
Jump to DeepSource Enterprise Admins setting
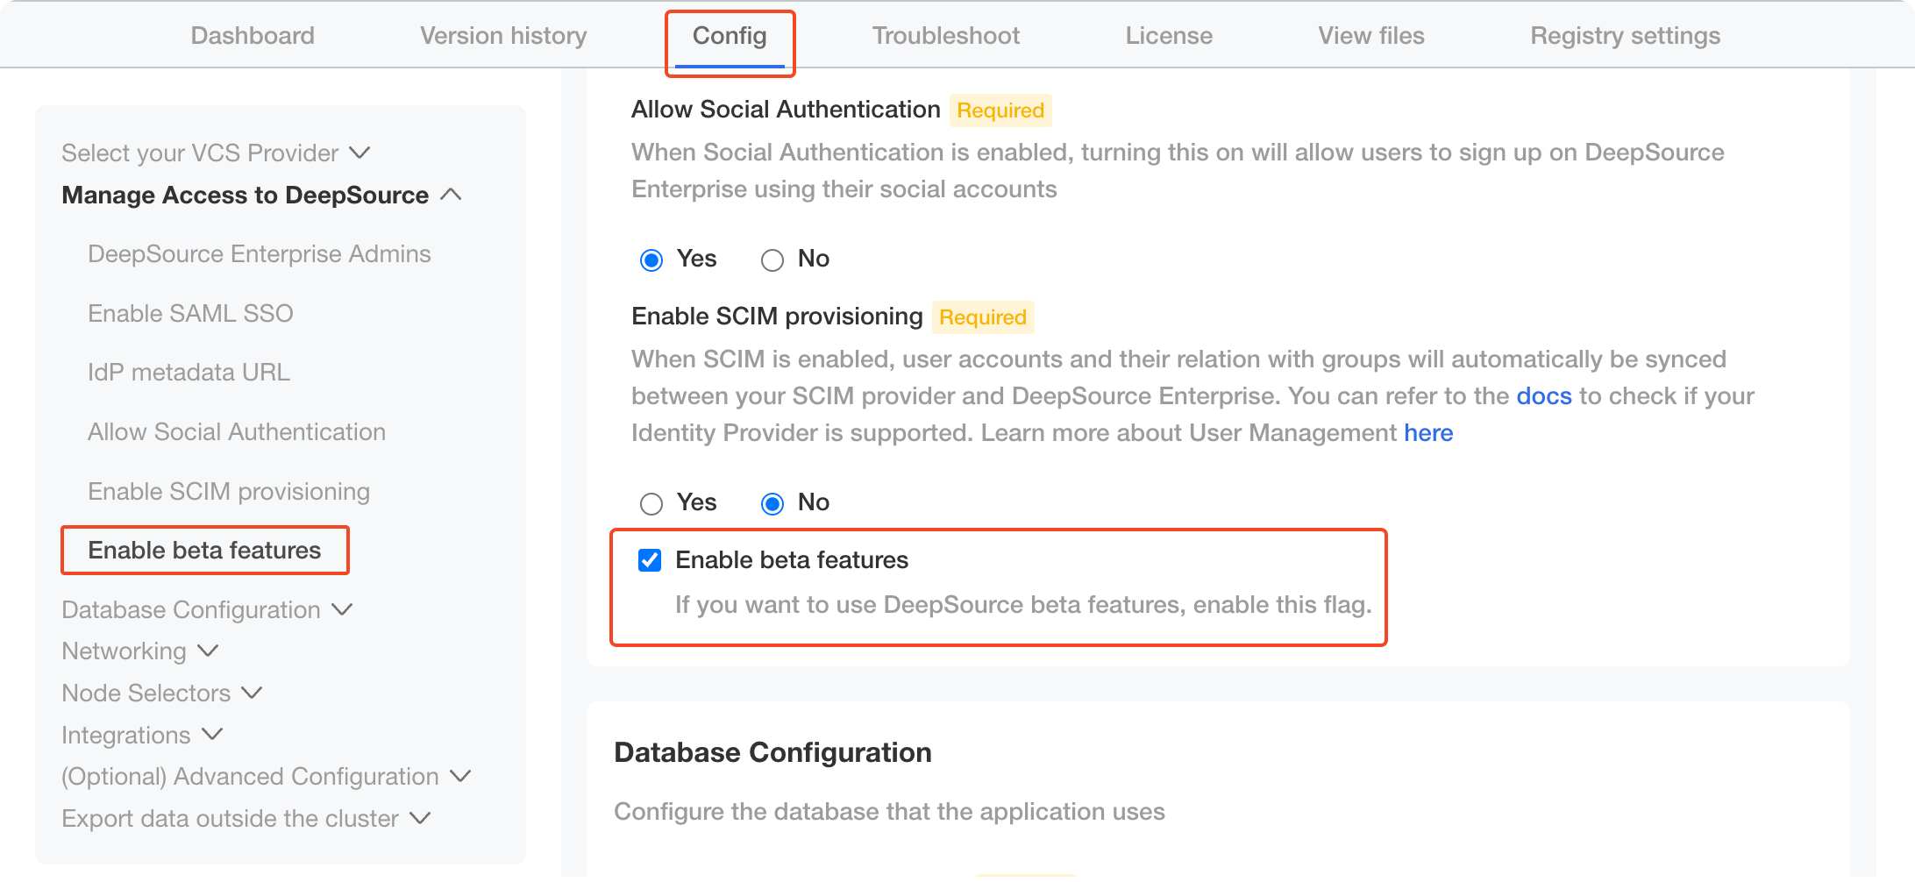pyautogui.click(x=260, y=254)
